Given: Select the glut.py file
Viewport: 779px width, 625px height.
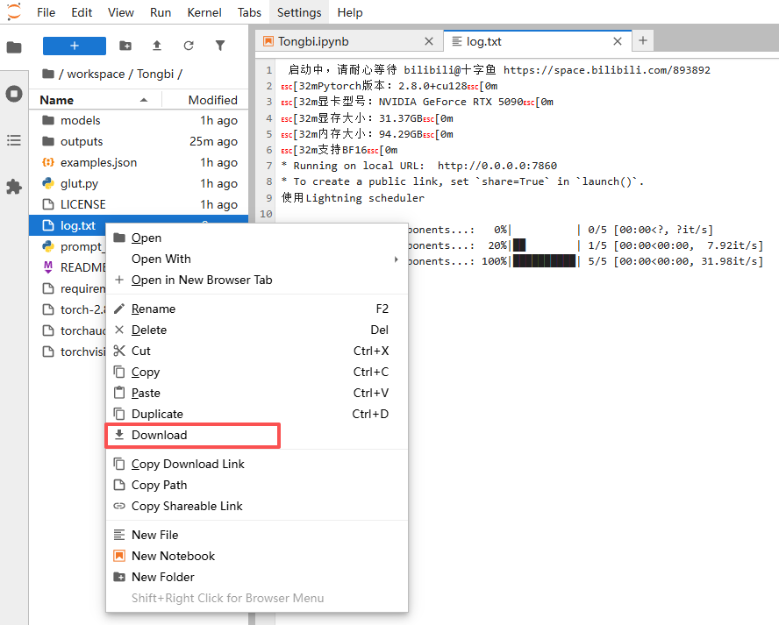Looking at the screenshot, I should 79,183.
